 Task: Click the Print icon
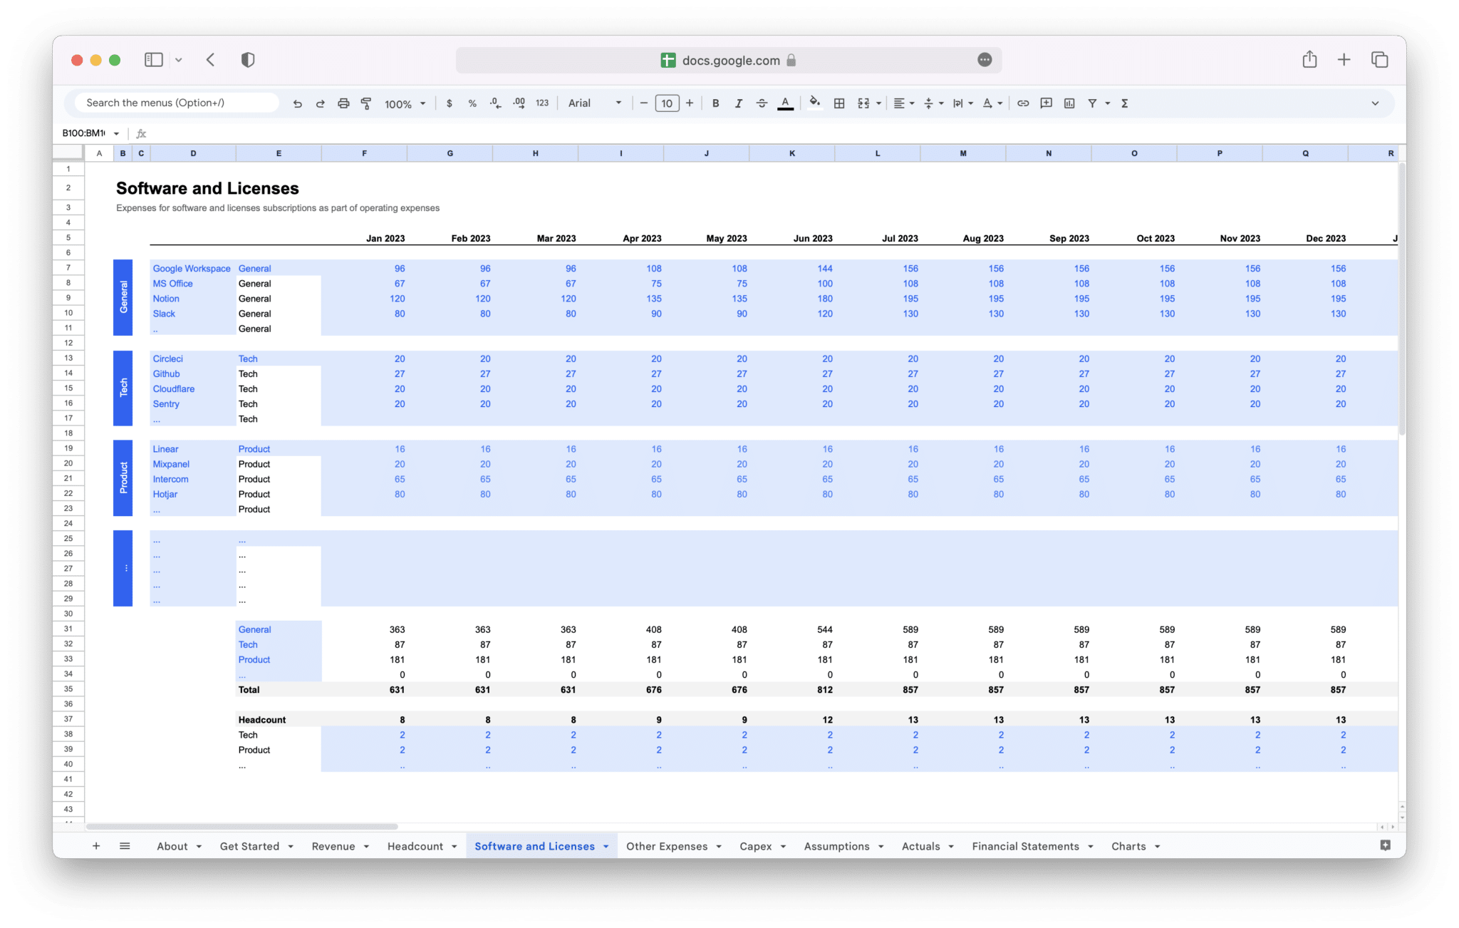click(x=343, y=103)
